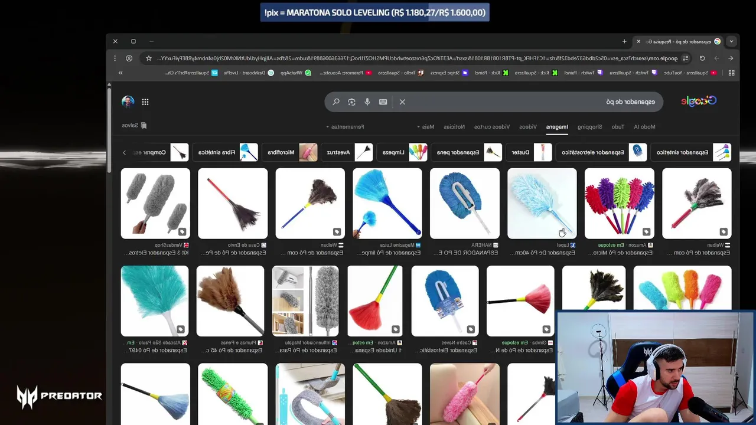Select the Espanador eletrostático filter chip
This screenshot has height=425, width=756.
601,152
